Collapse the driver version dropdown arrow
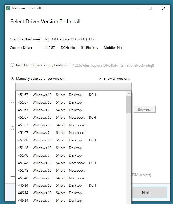The height and width of the screenshot is (204, 173). click(x=129, y=86)
